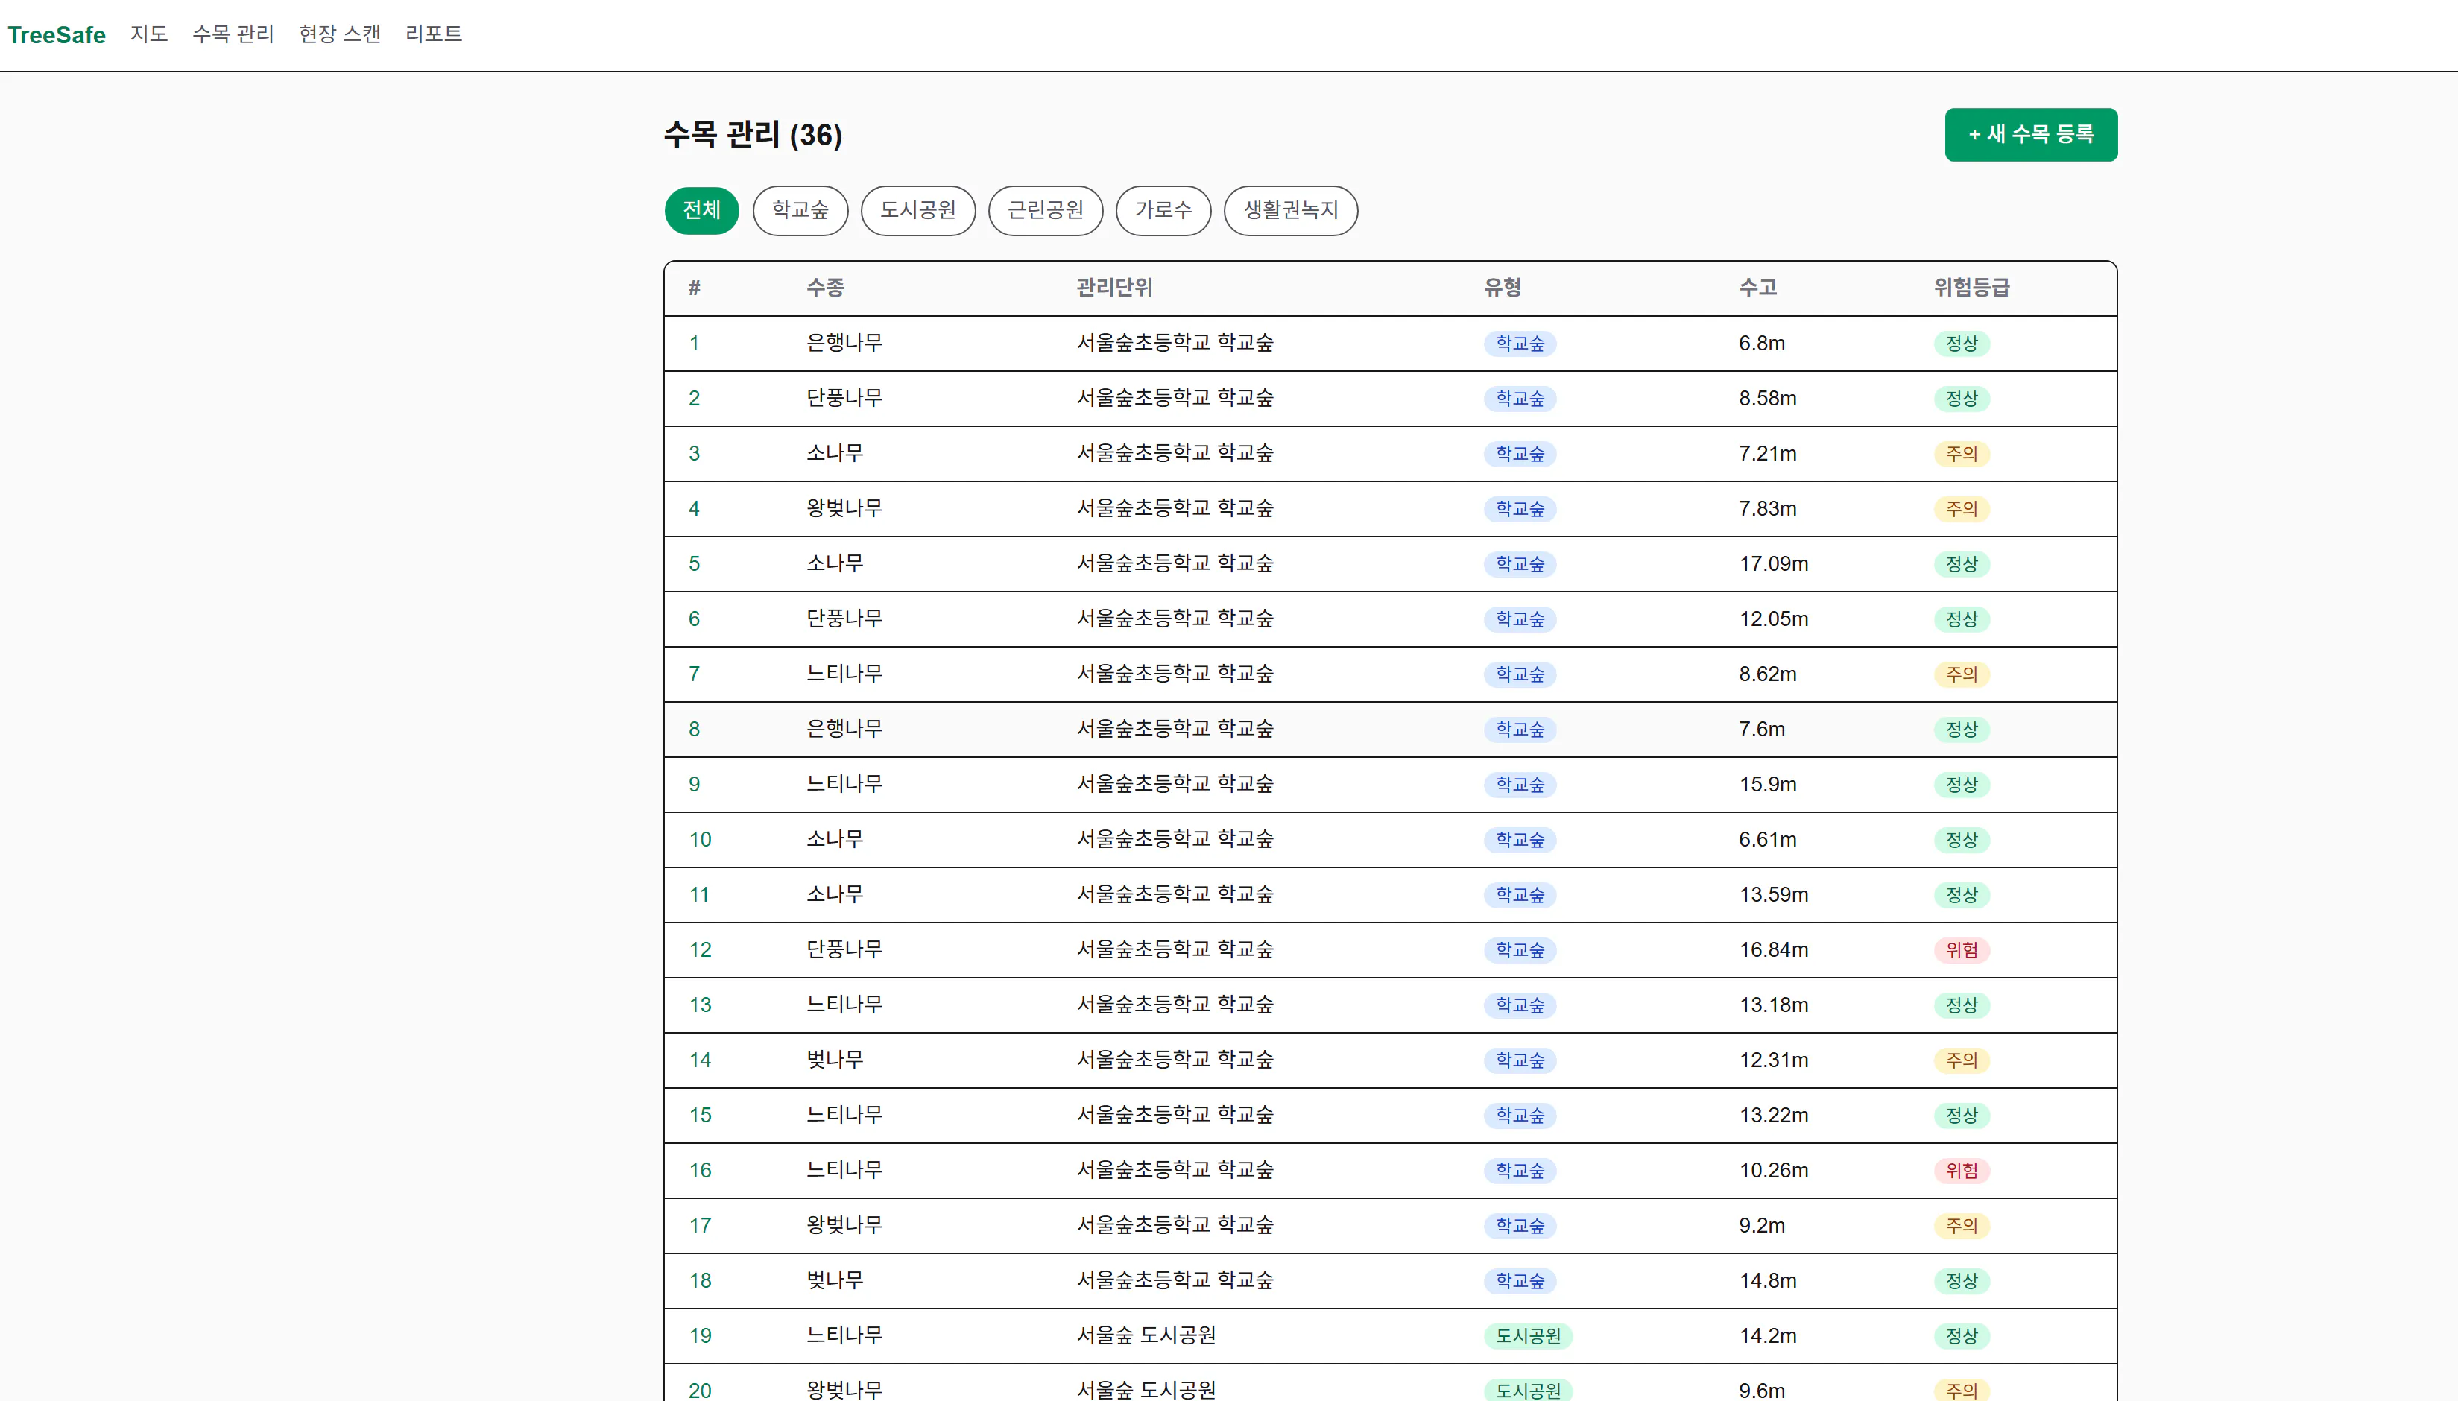The width and height of the screenshot is (2458, 1401).
Task: Click the + 새 수목 등록 button
Action: [2031, 135]
